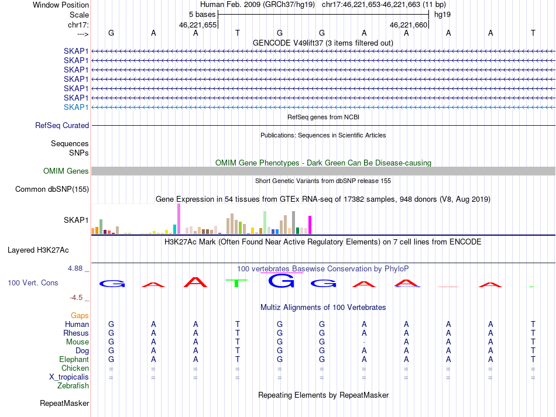Image resolution: width=556 pixels, height=417 pixels.
Task: Click the tall light green GTEx expression bar
Action: [265, 223]
